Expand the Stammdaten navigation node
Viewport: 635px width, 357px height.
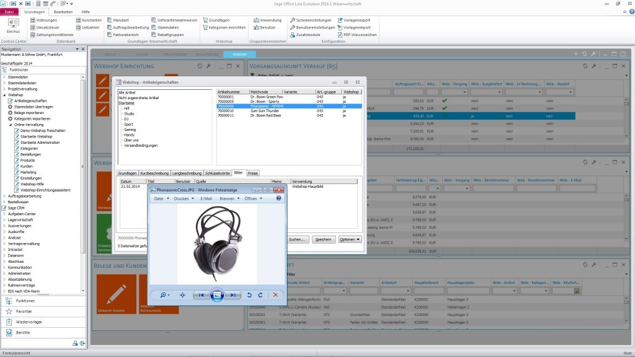[x=4, y=76]
